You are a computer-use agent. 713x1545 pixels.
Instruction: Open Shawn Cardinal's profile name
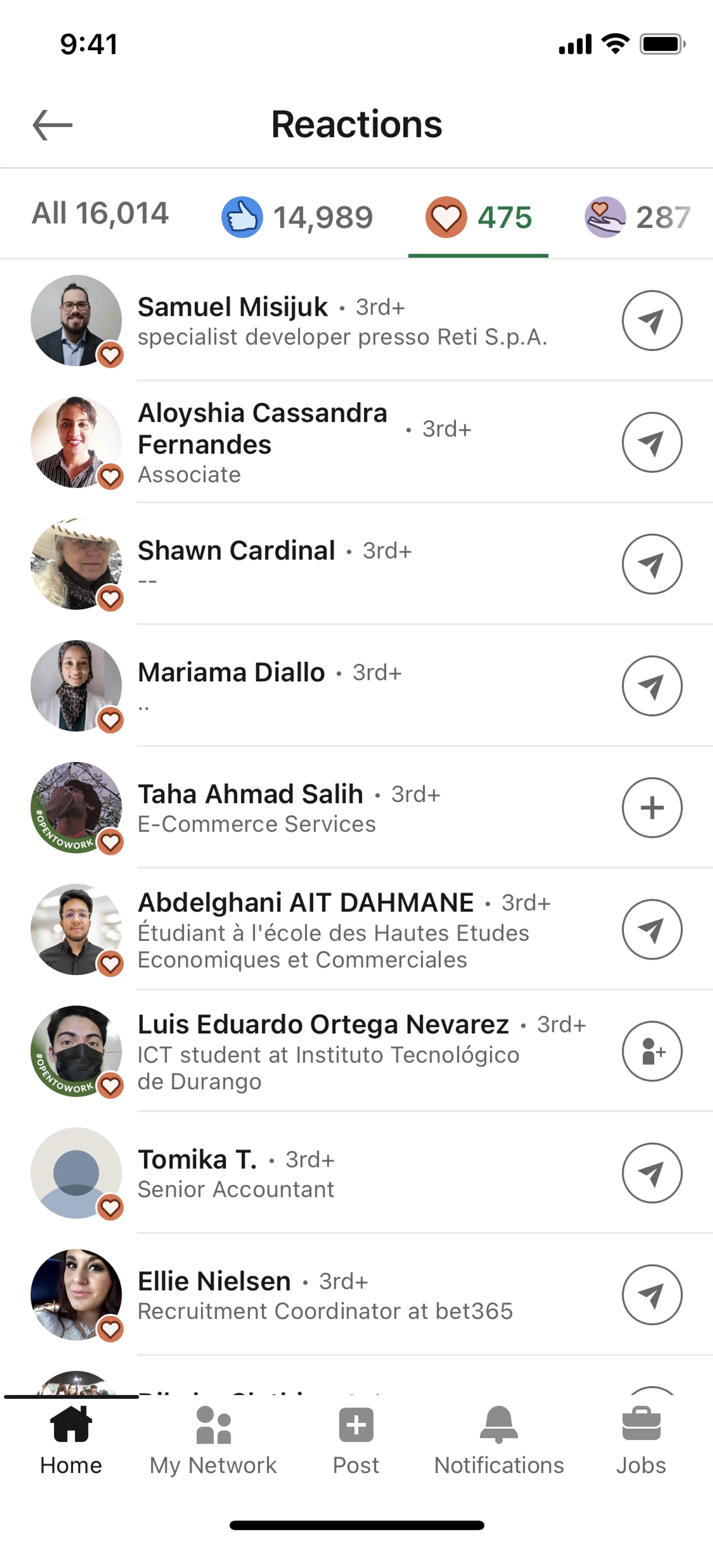[236, 550]
